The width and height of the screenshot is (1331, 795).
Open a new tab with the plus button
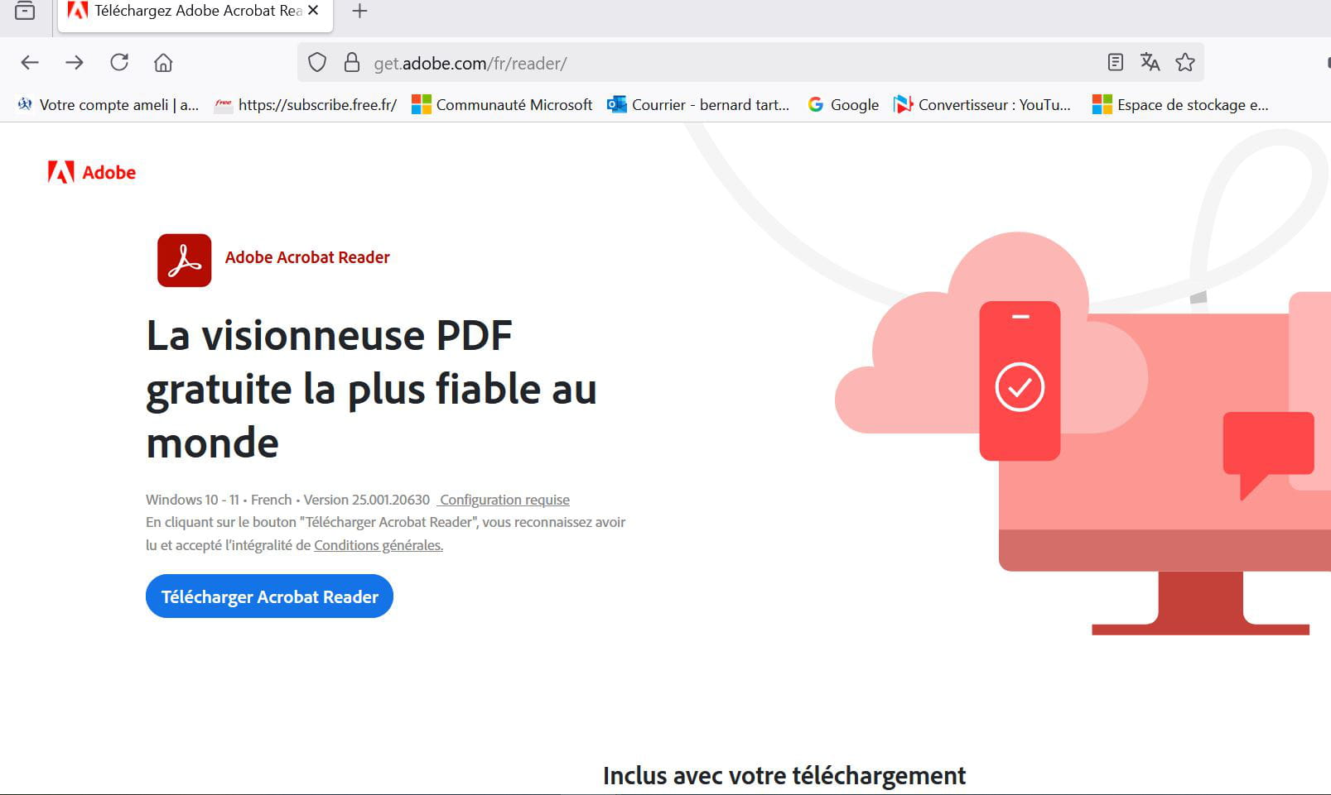click(x=359, y=11)
